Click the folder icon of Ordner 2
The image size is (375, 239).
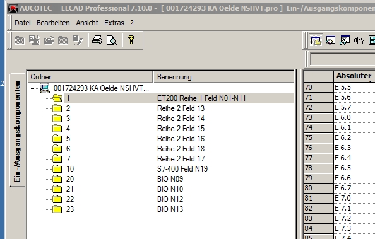point(57,108)
